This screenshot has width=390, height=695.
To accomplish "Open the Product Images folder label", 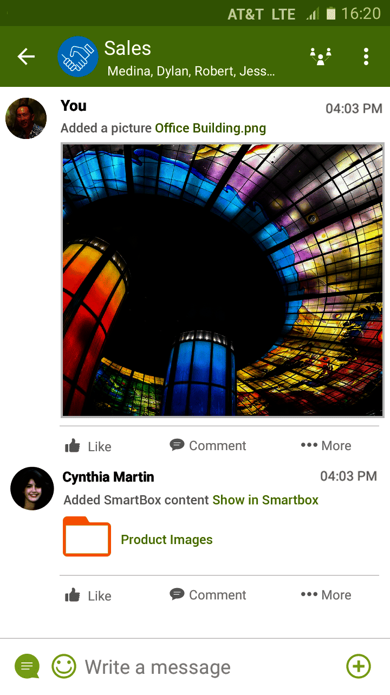I will (x=167, y=540).
